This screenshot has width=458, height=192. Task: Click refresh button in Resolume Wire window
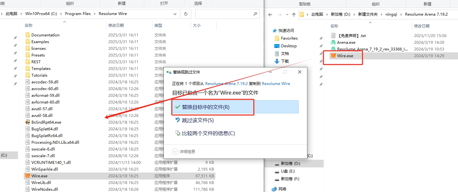(186, 14)
